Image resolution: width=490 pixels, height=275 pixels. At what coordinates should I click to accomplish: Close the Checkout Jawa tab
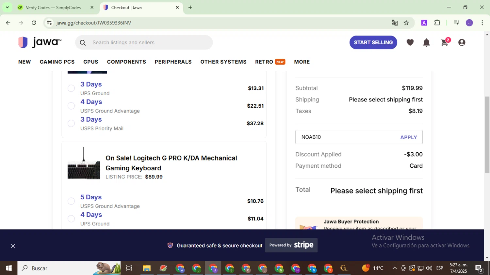(x=177, y=8)
